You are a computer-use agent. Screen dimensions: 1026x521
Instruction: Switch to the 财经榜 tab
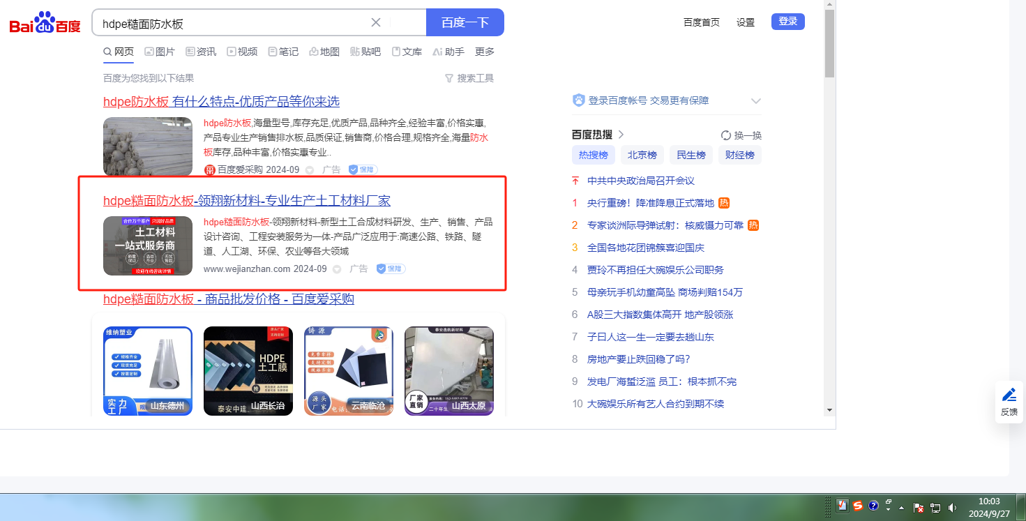(x=740, y=155)
